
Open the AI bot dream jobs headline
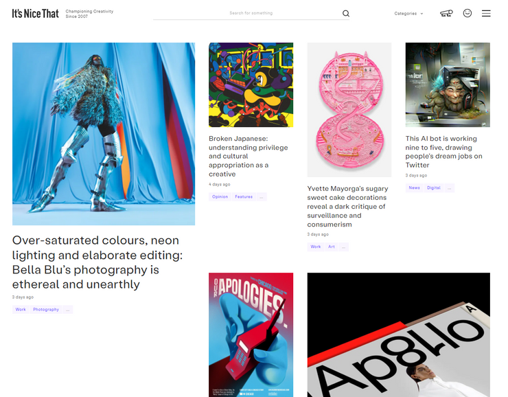443,152
